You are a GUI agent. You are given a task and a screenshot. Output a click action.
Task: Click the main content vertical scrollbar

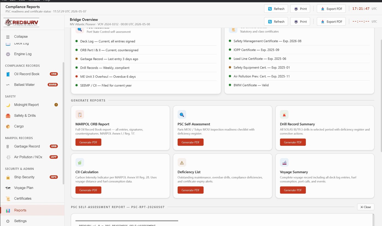pos(381,95)
